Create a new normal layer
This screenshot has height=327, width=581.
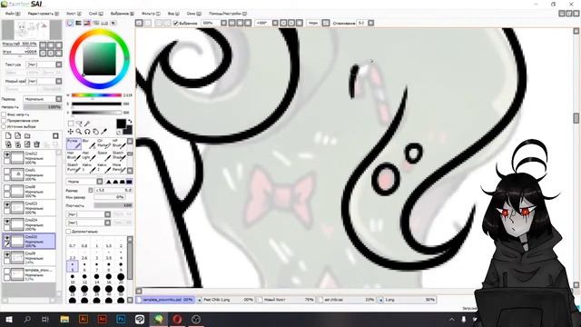click(x=8, y=136)
